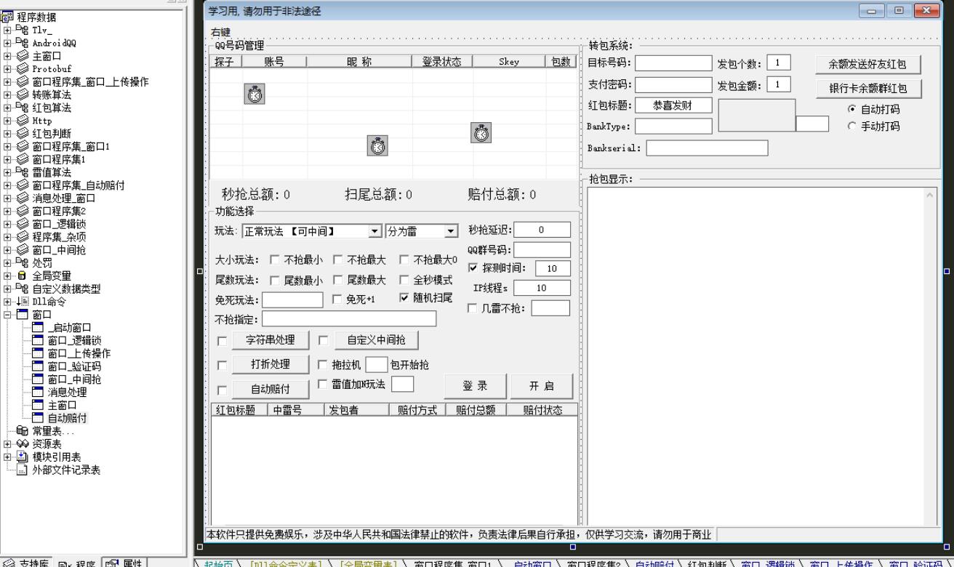Expand the 窗口程序集_窗口1 node
This screenshot has width=954, height=567.
point(8,147)
